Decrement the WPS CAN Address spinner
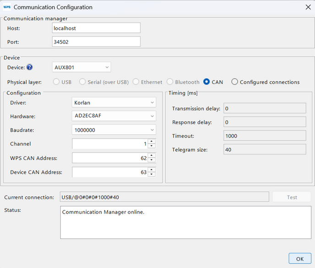This screenshot has width=315, height=268. [152, 161]
